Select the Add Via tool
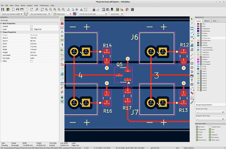226x149 pixels. (x=192, y=41)
